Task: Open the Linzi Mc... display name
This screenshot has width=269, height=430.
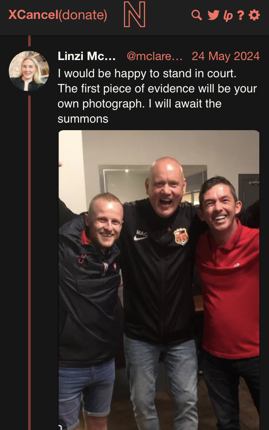Action: click(87, 57)
